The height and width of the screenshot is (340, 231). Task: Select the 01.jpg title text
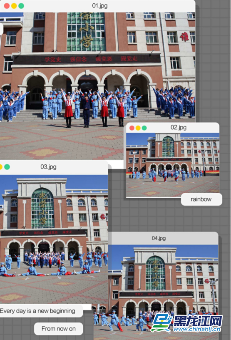(x=100, y=6)
